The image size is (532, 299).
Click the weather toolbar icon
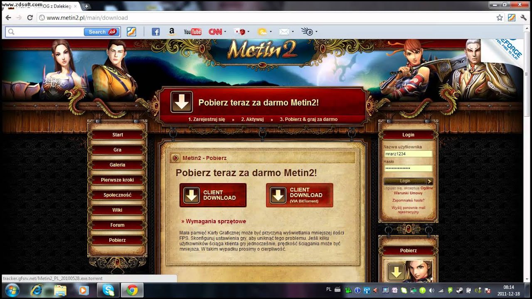pyautogui.click(x=262, y=32)
